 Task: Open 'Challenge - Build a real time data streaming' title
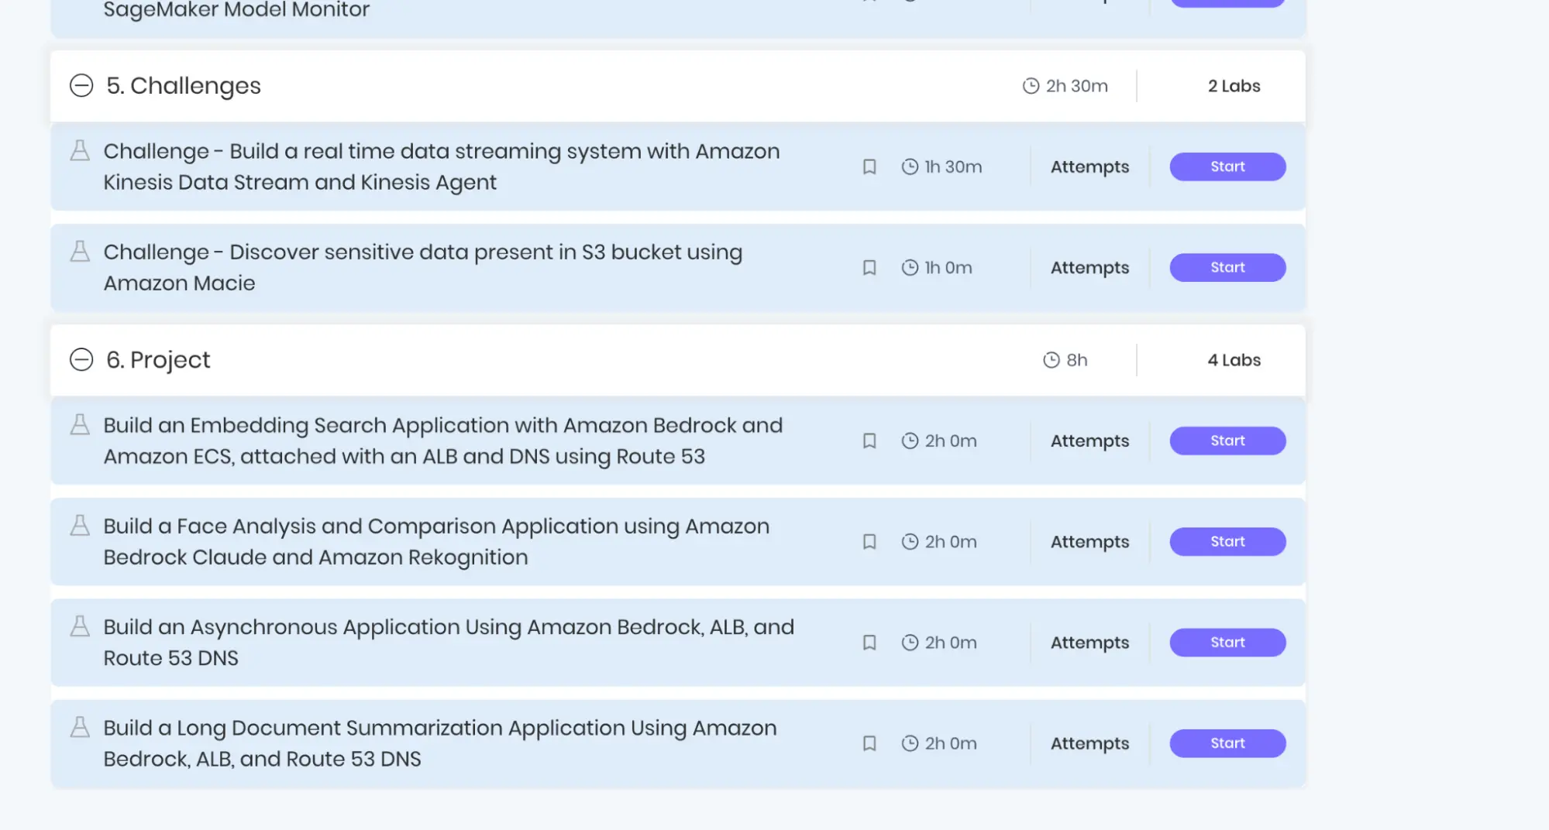(x=442, y=166)
